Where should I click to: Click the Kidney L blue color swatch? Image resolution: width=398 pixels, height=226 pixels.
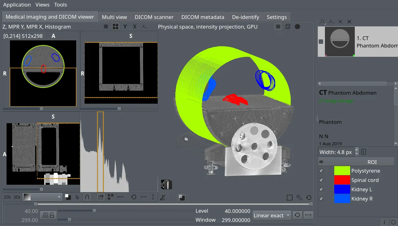click(x=342, y=189)
